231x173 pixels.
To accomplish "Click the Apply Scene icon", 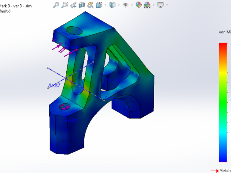I will (x=147, y=5).
